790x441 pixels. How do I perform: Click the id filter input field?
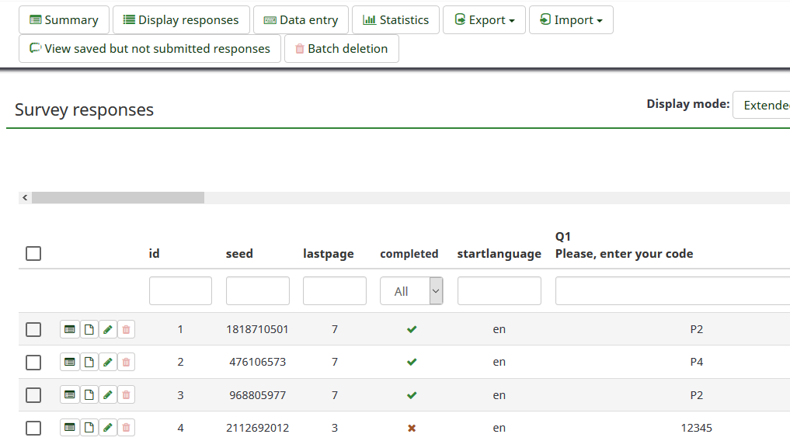tap(180, 291)
